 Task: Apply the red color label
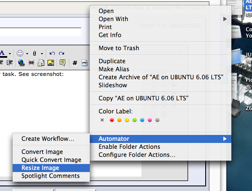[112, 120]
